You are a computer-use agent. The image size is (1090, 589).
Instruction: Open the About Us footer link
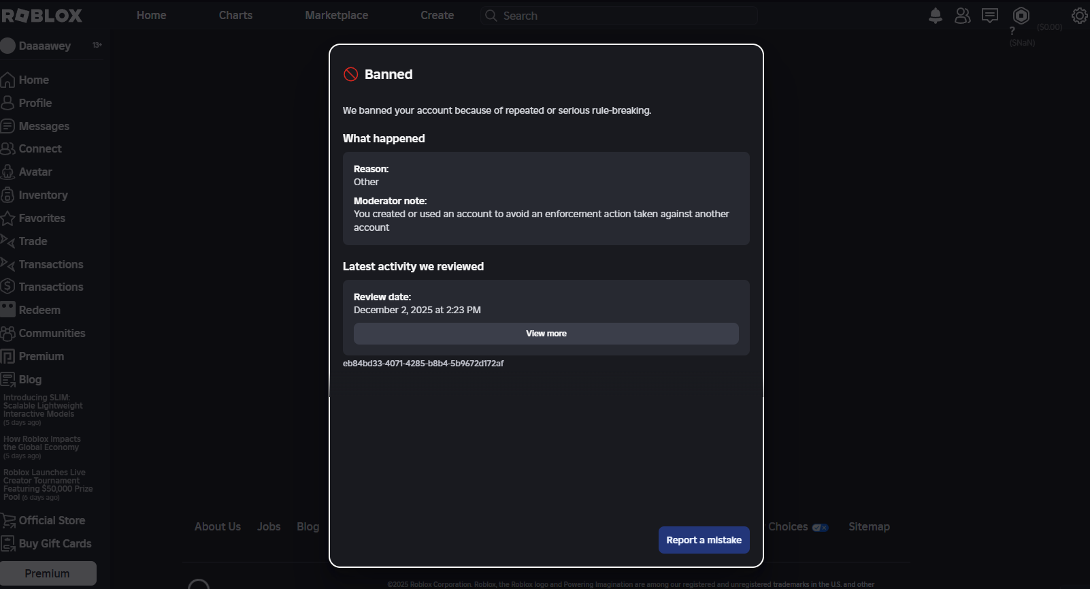(218, 527)
